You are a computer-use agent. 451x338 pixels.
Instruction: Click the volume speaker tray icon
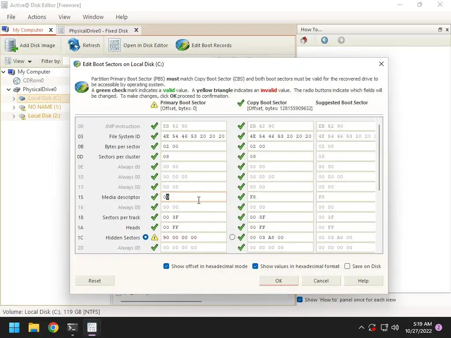pyautogui.click(x=395, y=327)
